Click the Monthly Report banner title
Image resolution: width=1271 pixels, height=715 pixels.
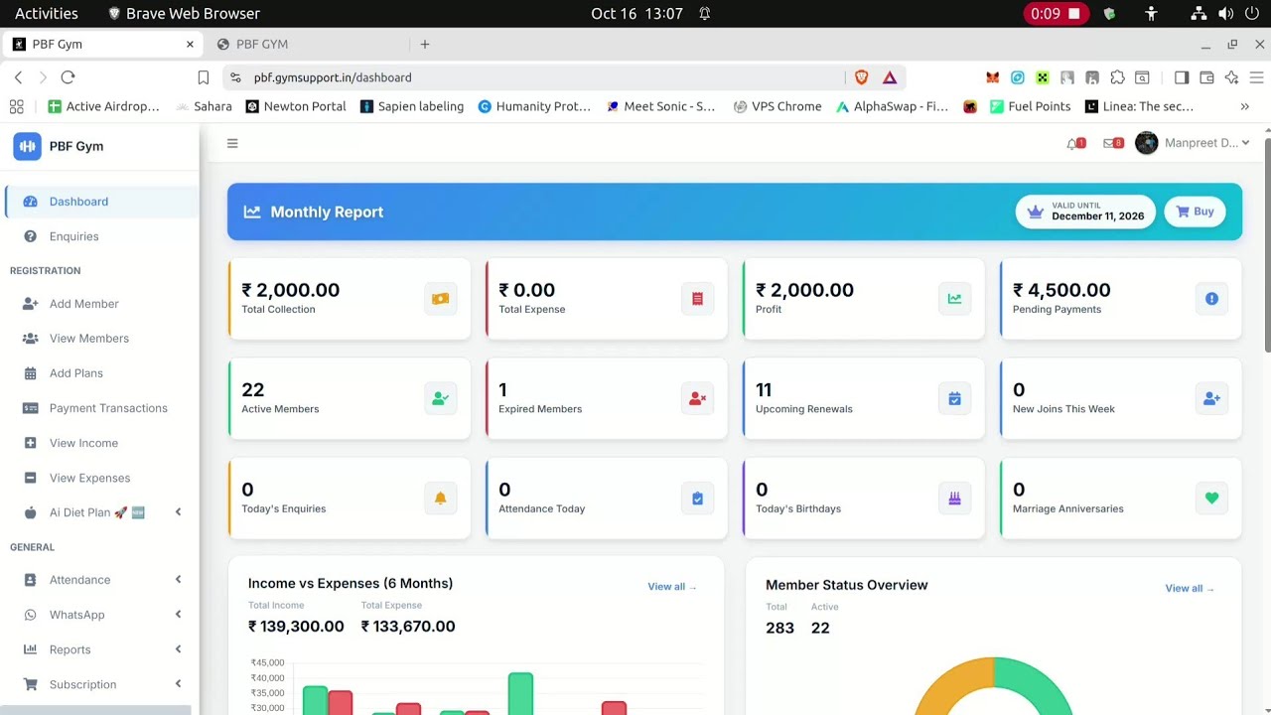(x=327, y=212)
